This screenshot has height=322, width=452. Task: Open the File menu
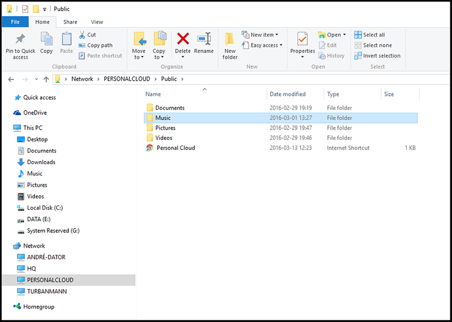coord(15,22)
